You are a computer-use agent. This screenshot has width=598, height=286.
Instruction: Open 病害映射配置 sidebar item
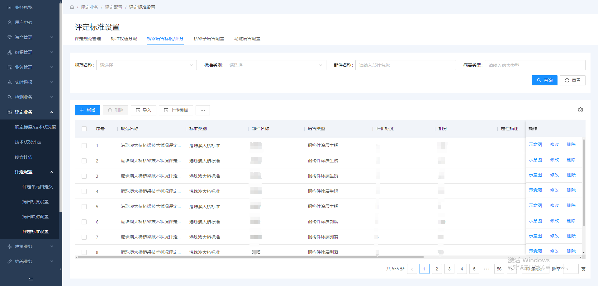tap(36, 217)
